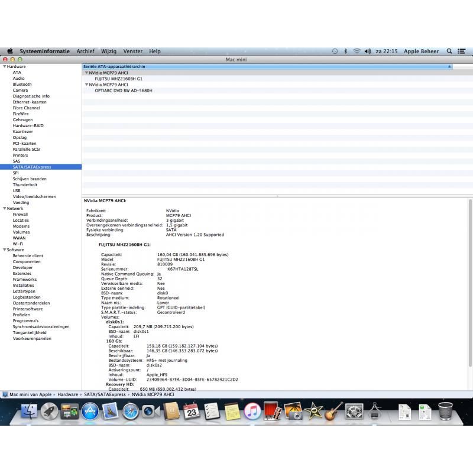Launch iMovie star icon in dock
This screenshot has height=473, width=473.
pyautogui.click(x=313, y=412)
